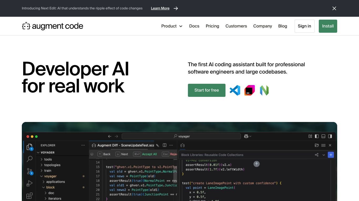359x201 pixels.
Task: Expand the Block Libraries chevron dropdown
Action: click(324, 155)
